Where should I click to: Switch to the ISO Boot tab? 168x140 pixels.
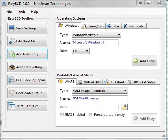pyautogui.click(x=114, y=82)
